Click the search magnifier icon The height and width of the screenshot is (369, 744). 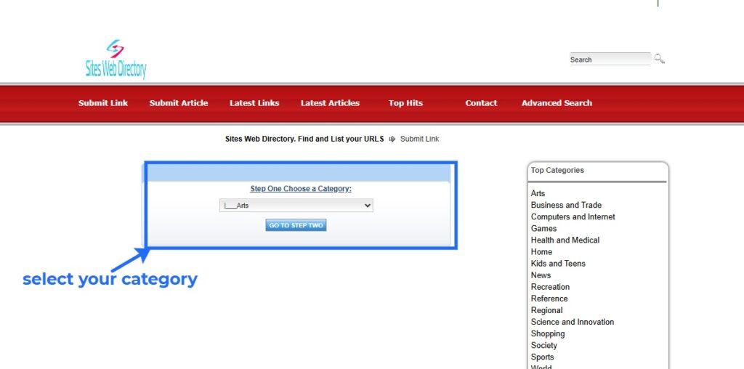660,59
